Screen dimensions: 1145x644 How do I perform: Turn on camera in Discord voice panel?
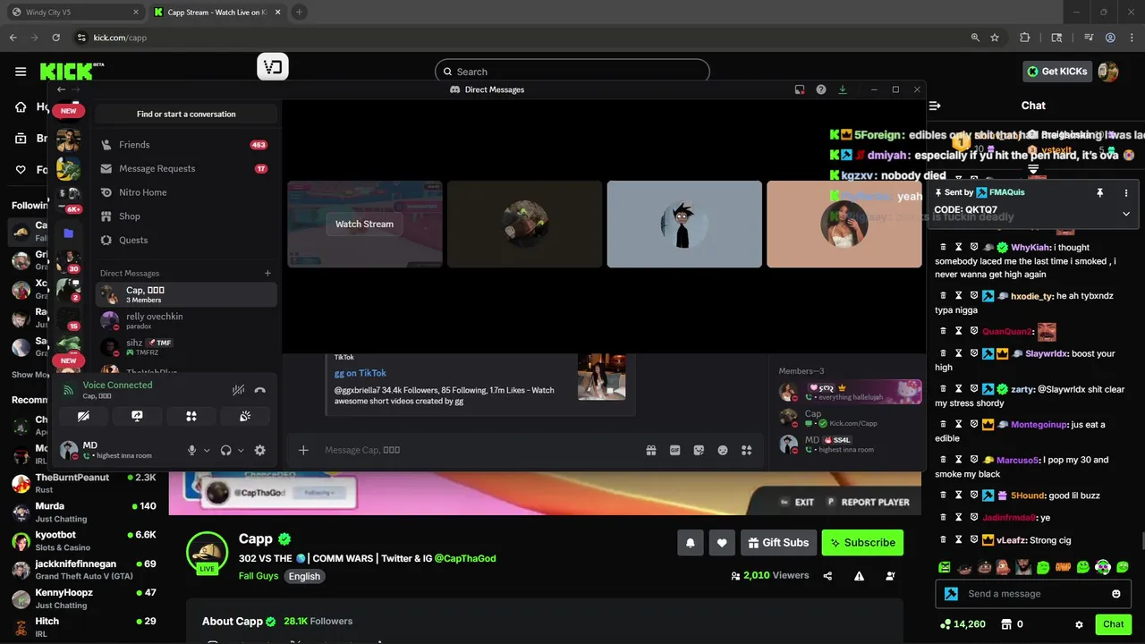pos(83,416)
